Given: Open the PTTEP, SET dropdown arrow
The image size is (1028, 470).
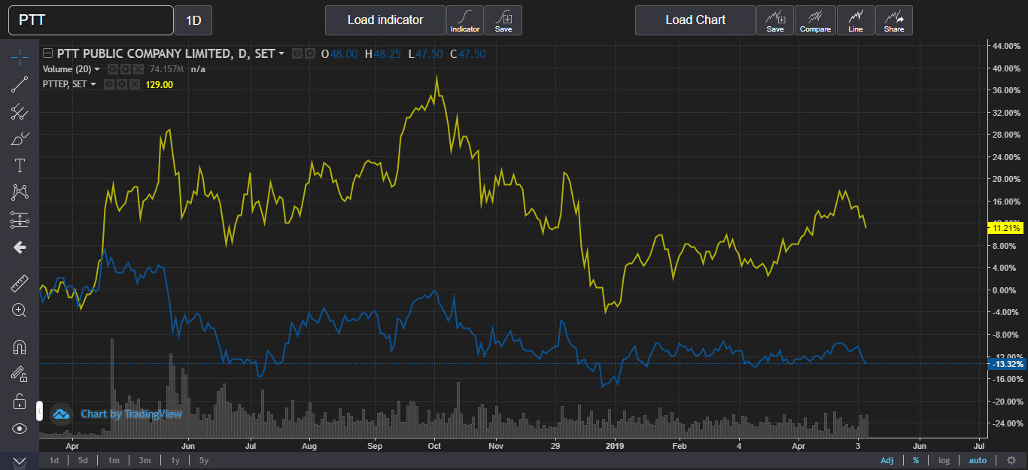Looking at the screenshot, I should [x=93, y=84].
